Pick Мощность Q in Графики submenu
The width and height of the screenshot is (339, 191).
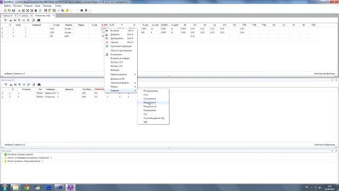(x=153, y=106)
